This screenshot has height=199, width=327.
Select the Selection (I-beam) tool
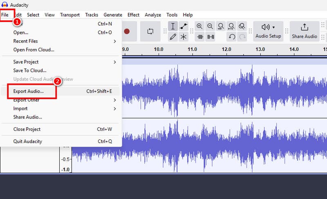(x=173, y=27)
